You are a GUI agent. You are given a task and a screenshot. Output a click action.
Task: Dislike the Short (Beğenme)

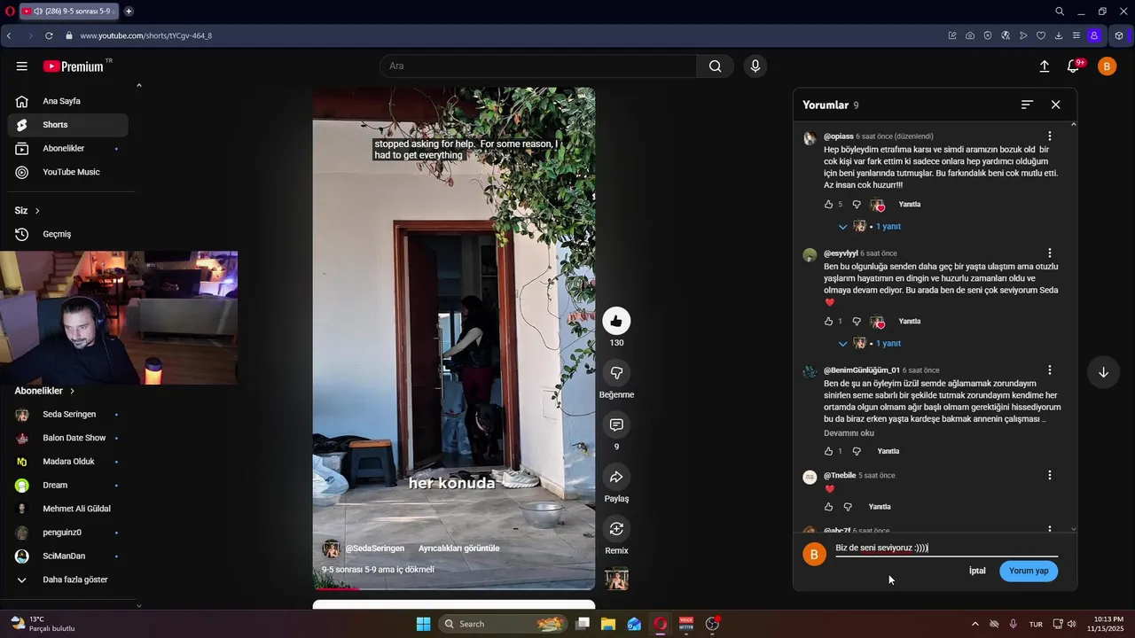[616, 373]
